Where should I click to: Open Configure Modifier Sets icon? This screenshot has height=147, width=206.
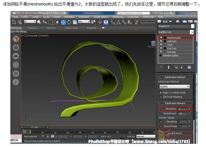189,67
